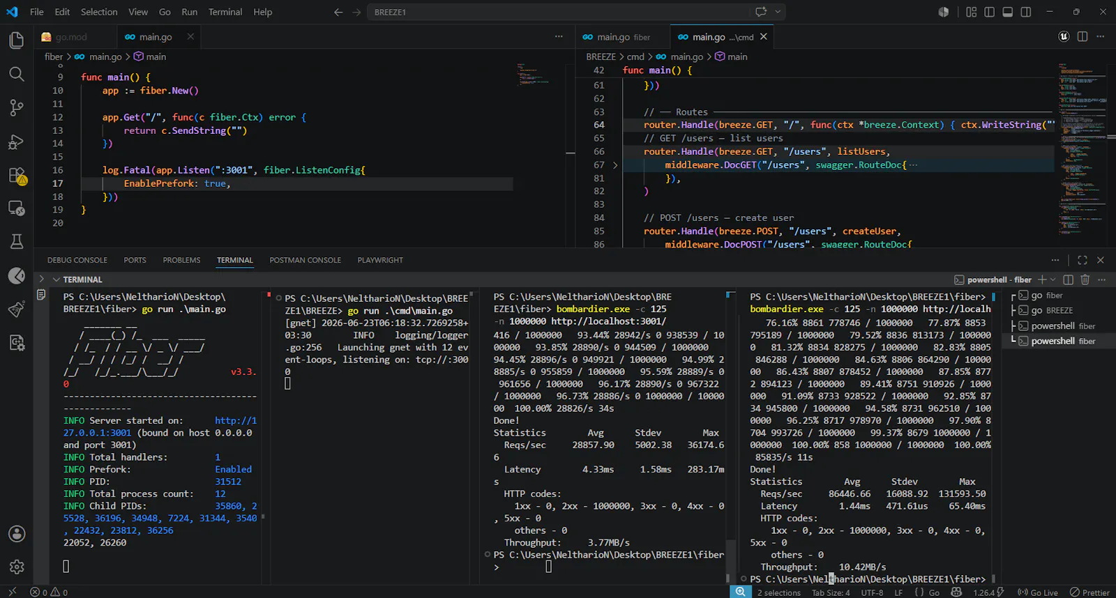Click the 'cmd' breadcrumb in right editor
The image size is (1116, 598).
(635, 57)
